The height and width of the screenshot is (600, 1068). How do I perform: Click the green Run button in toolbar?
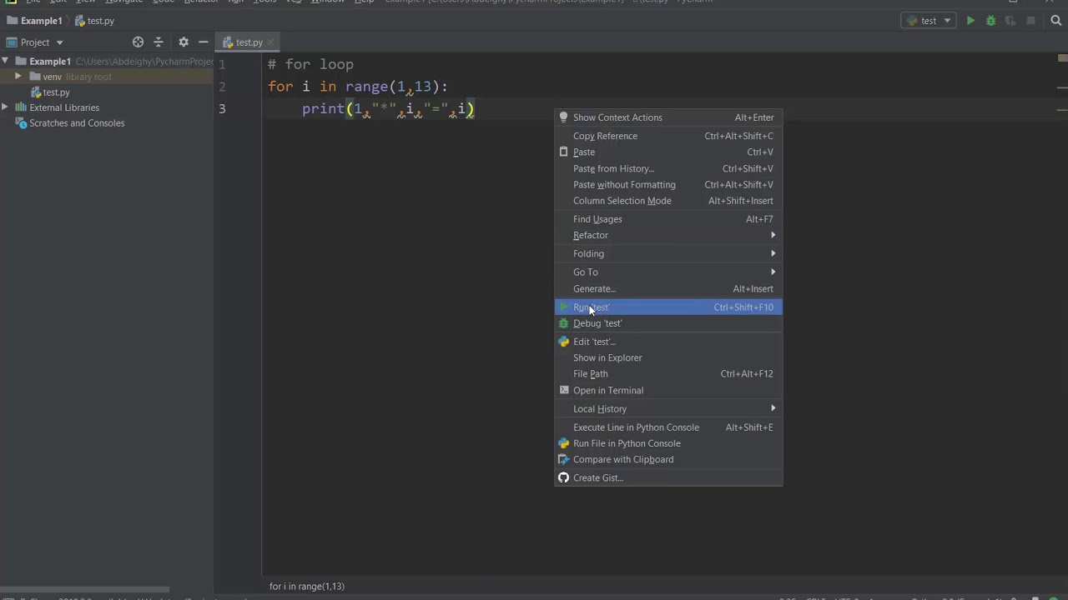click(970, 21)
